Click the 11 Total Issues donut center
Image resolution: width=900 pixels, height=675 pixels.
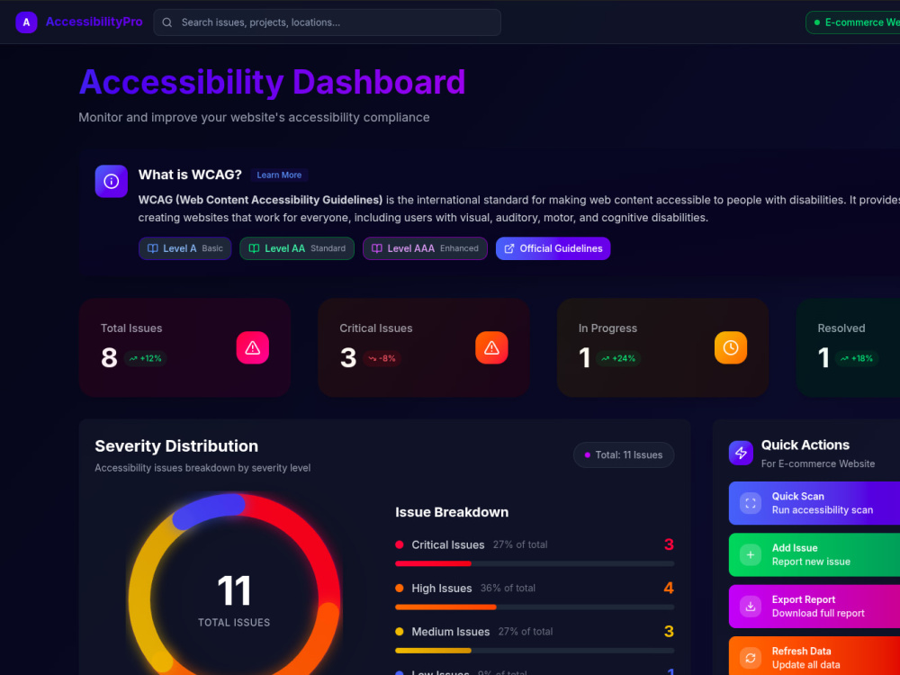click(234, 600)
